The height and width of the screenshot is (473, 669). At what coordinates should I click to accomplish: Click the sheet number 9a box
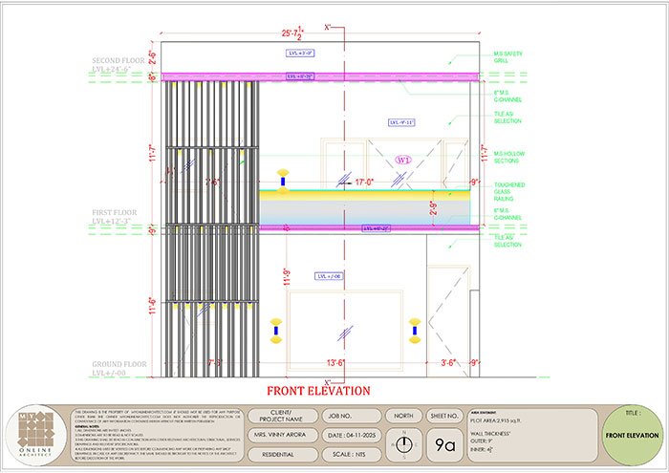[x=444, y=445]
